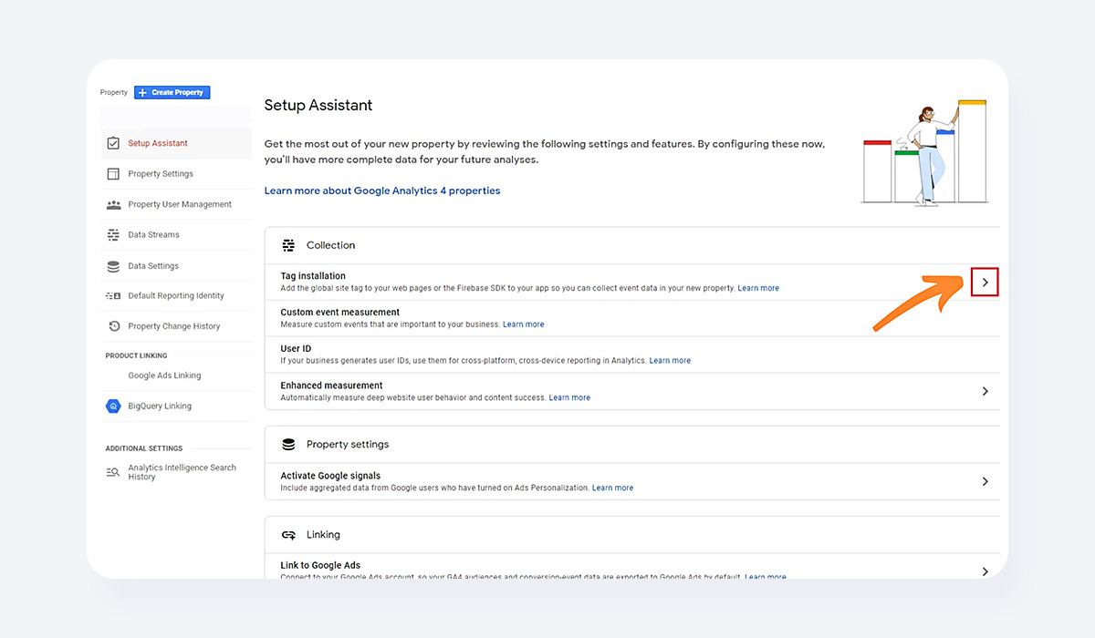The width and height of the screenshot is (1095, 638).
Task: Click the Custom event measurement title
Action: click(340, 313)
